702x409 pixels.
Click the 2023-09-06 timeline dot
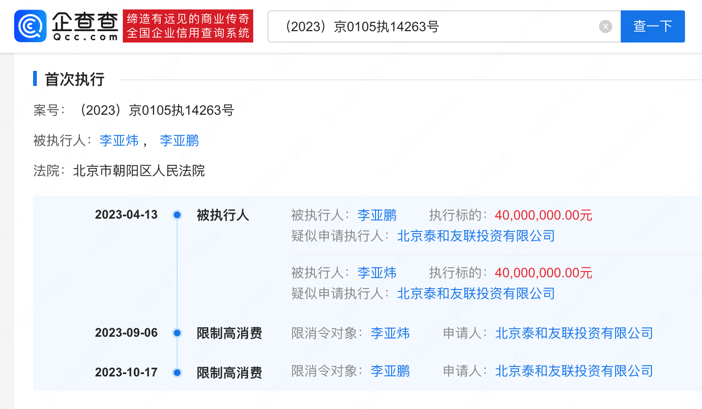[177, 333]
